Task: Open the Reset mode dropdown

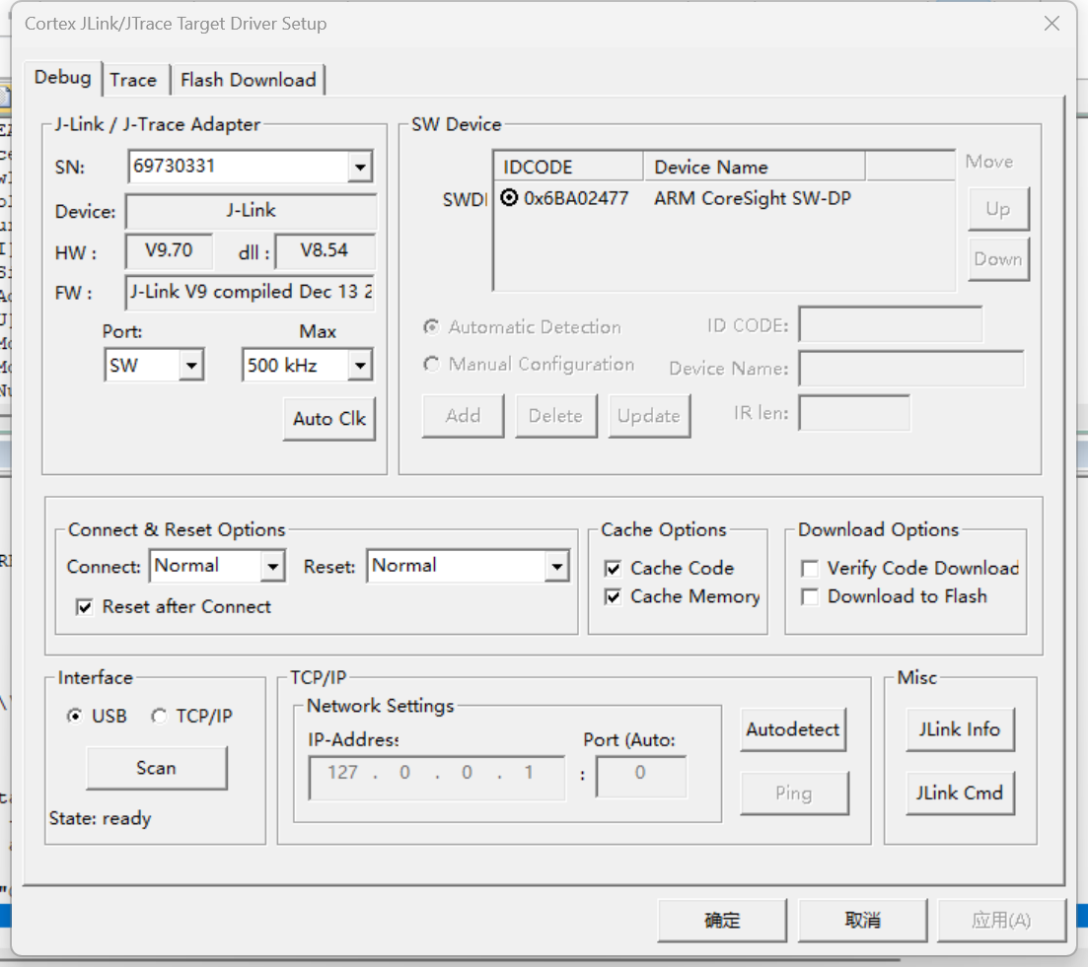Action: (x=556, y=567)
